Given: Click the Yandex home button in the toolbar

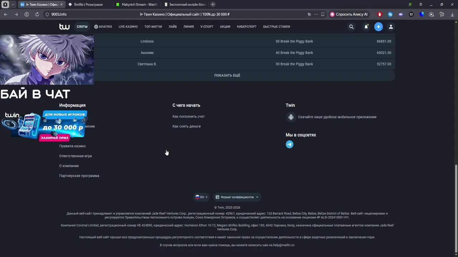Looking at the screenshot, I should [x=26, y=14].
